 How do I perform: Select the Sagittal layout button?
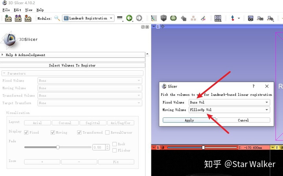tap(93, 123)
